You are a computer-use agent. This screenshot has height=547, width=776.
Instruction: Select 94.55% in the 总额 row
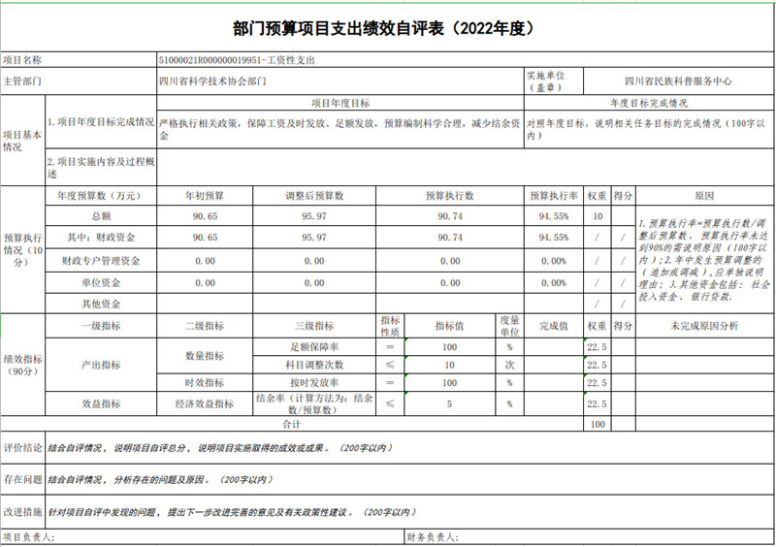[554, 216]
